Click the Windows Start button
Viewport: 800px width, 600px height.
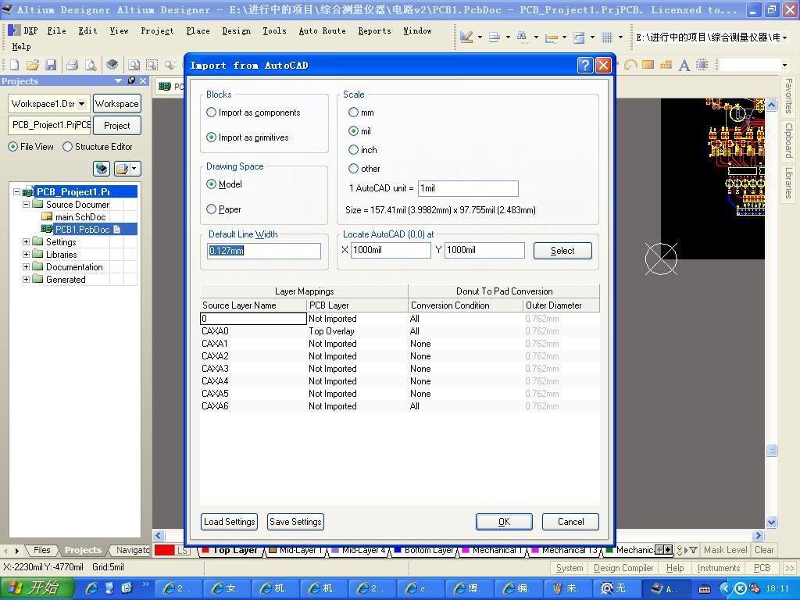37,587
